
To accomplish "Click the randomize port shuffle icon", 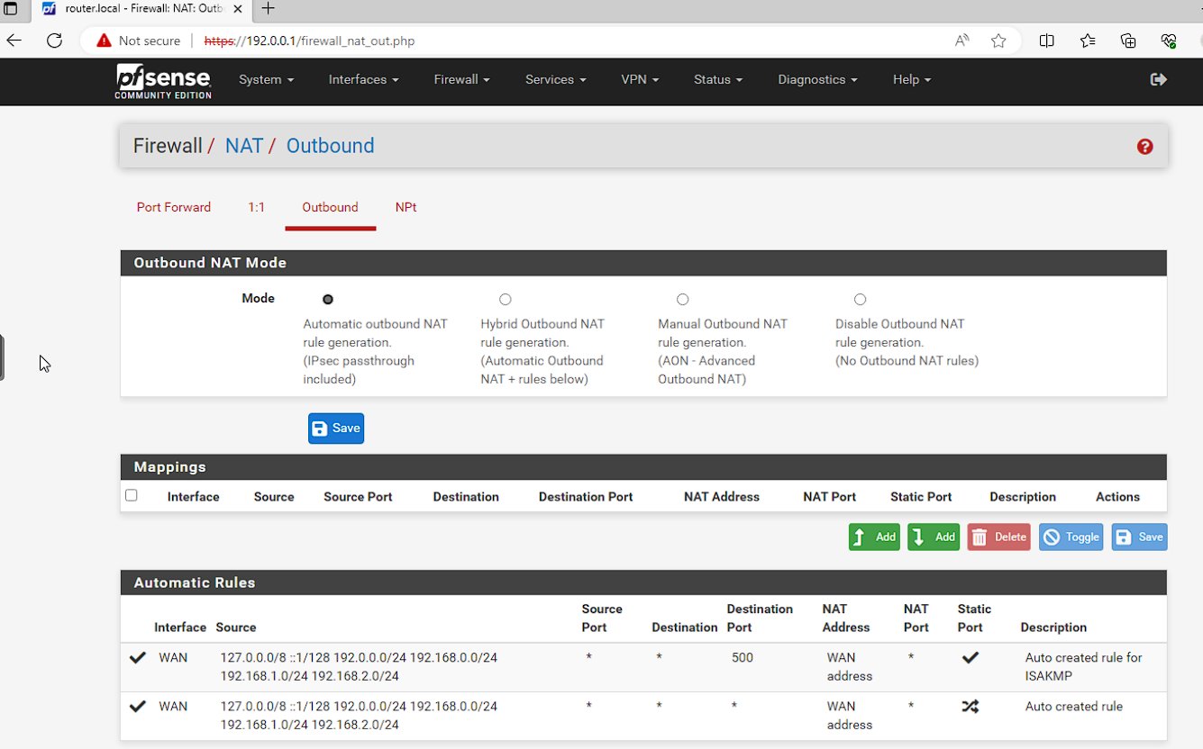I will [x=971, y=707].
